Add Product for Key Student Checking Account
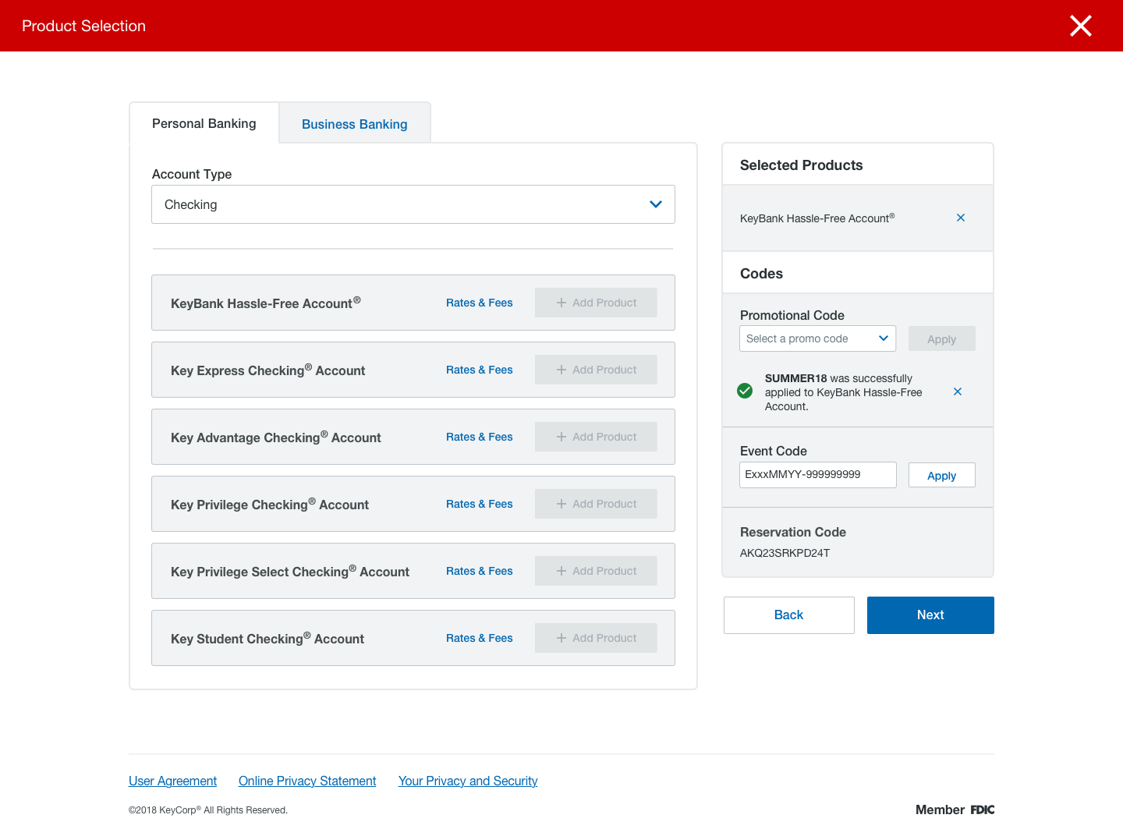1123x836 pixels. click(x=596, y=638)
